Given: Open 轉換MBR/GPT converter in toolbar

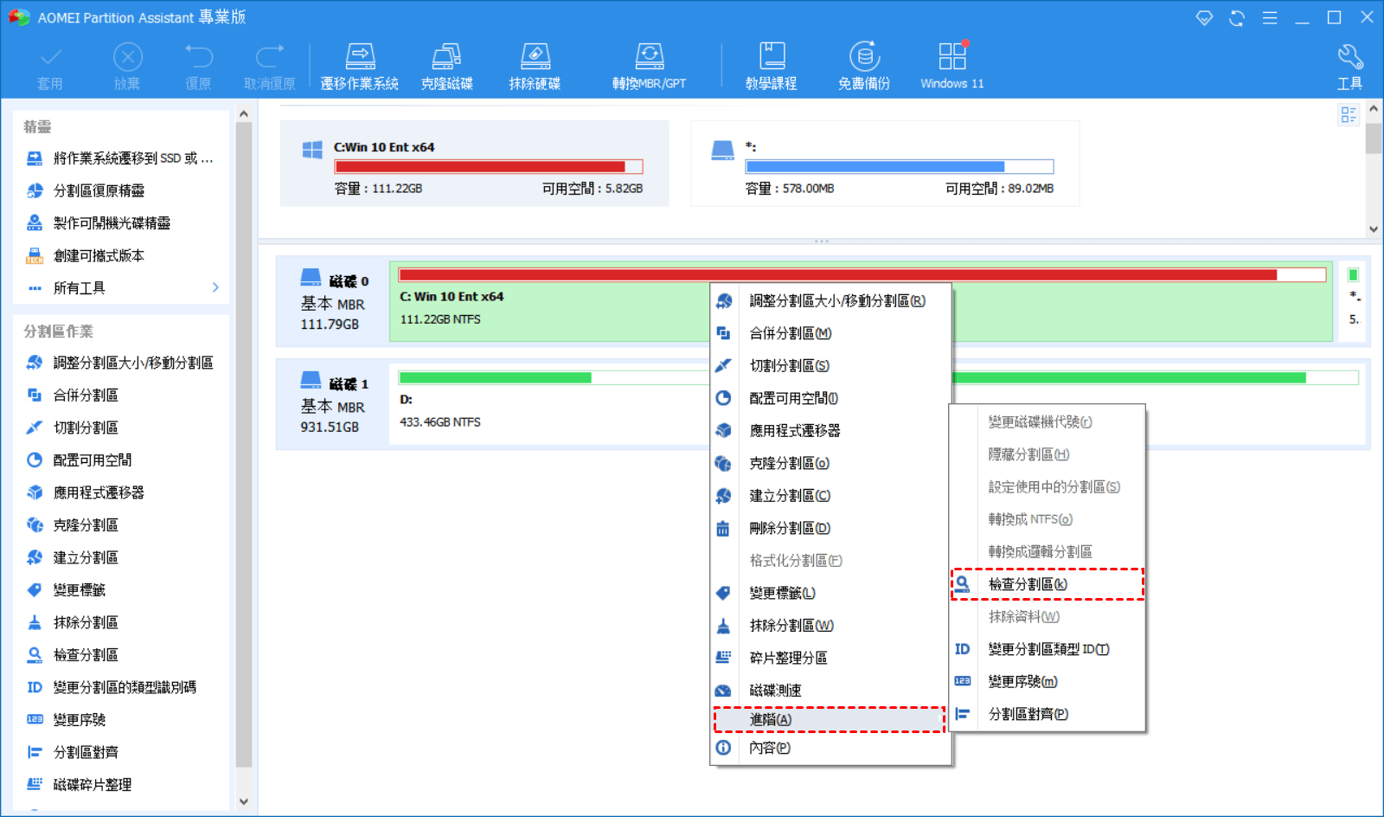Looking at the screenshot, I should [649, 68].
